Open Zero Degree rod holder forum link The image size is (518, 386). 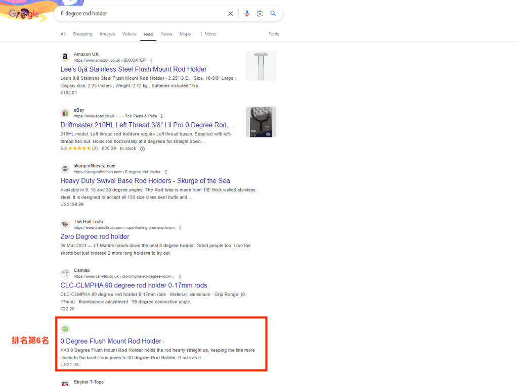point(95,236)
